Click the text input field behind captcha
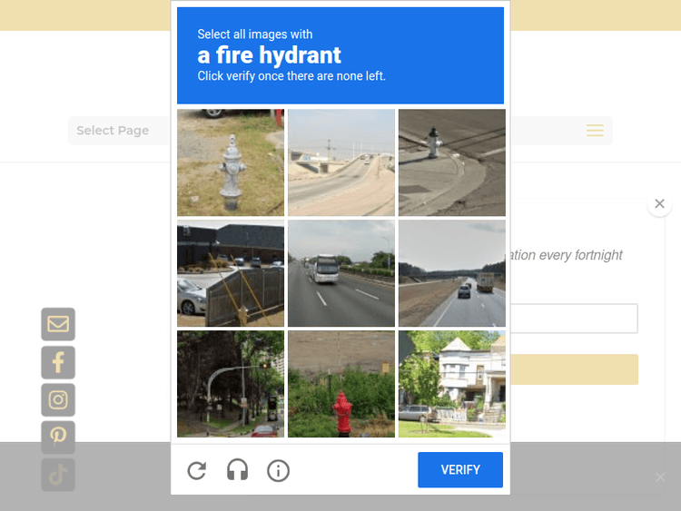The image size is (681, 511). 574,319
